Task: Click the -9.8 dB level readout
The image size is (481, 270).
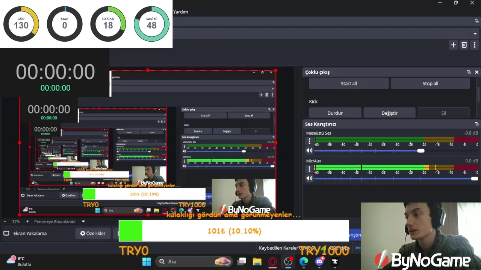Action: 471,133
